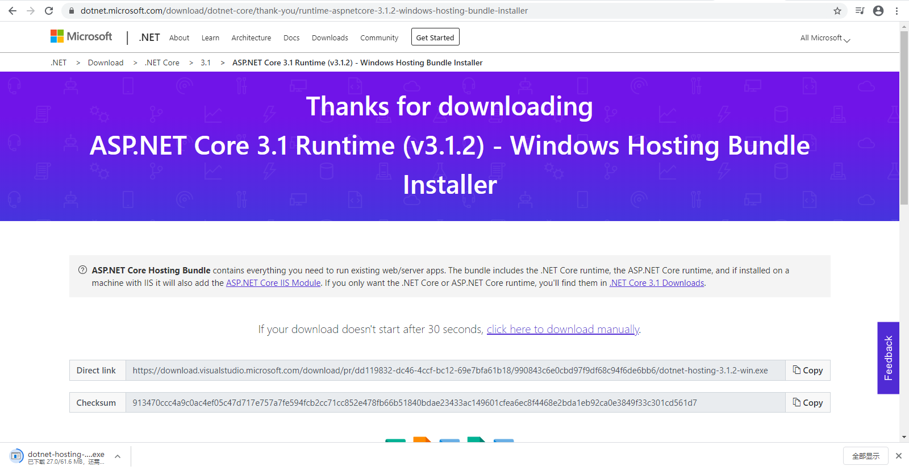Click the page vertical scrollbar thumb
The image size is (909, 470).
point(904,118)
